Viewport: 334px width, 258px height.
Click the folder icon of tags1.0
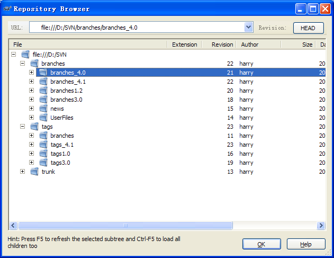click(x=43, y=154)
